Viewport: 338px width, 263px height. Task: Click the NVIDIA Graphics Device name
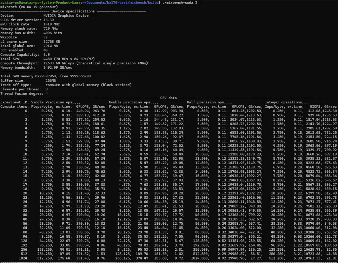point(66,15)
